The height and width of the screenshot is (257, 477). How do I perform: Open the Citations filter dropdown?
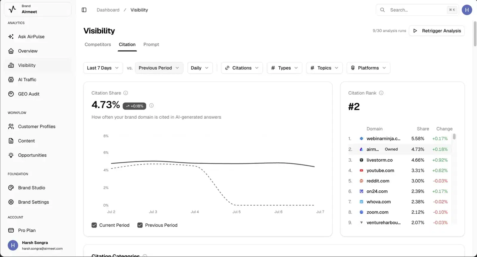pos(242,68)
